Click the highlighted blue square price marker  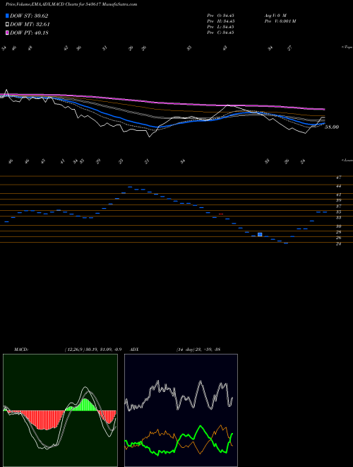click(260, 235)
